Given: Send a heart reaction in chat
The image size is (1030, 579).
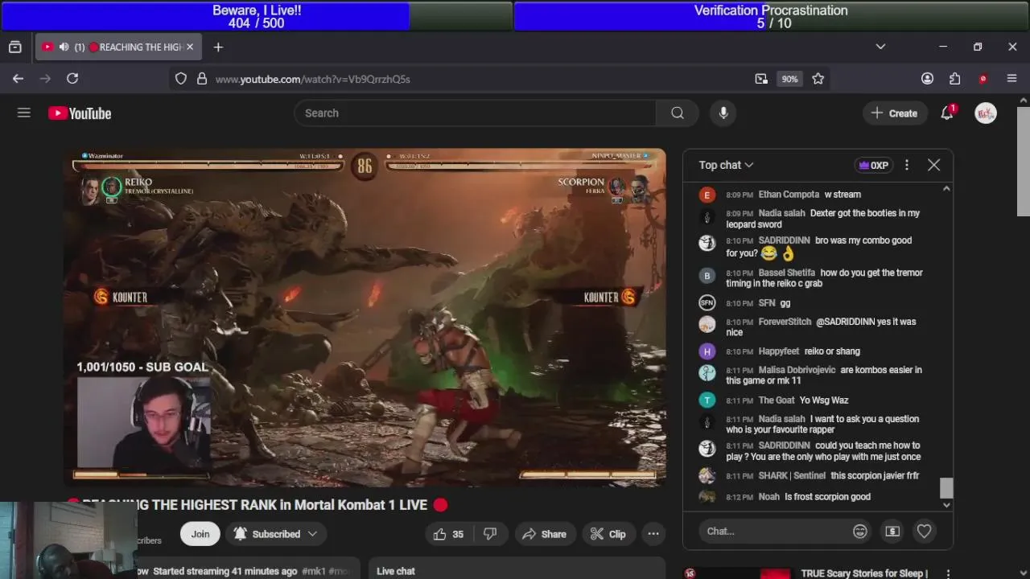Looking at the screenshot, I should tap(924, 532).
